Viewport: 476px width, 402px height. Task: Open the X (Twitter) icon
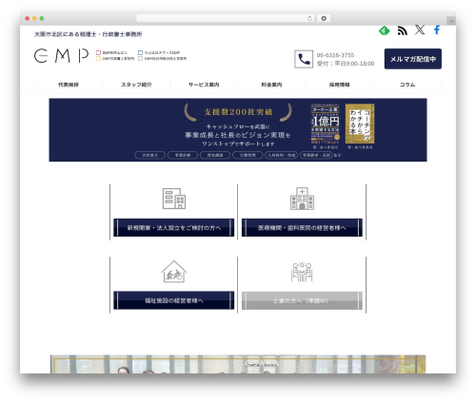420,30
